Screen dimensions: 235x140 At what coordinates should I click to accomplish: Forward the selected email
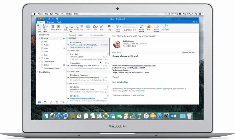pos(77,27)
